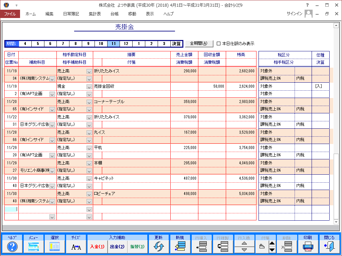
Task: Open 売上高 dropdown for 折りたたみイス 290,000 row
Action: [89, 71]
